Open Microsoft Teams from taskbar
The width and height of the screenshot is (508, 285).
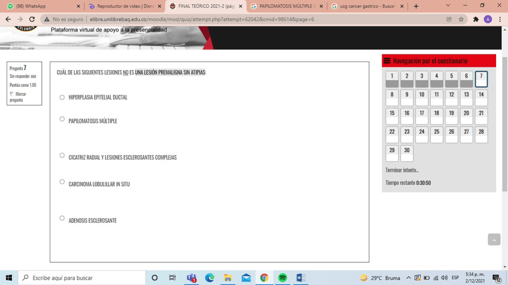[x=192, y=278]
